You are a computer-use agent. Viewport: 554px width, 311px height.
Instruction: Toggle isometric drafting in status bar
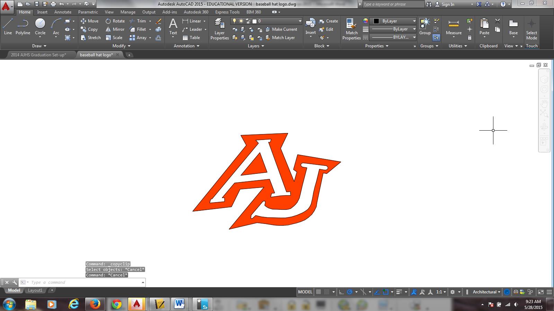363,292
